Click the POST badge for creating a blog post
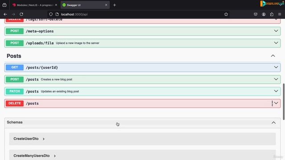285x160 pixels. tap(15, 79)
